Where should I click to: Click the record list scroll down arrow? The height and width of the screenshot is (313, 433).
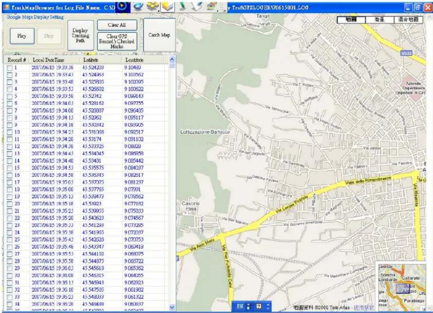click(172, 307)
